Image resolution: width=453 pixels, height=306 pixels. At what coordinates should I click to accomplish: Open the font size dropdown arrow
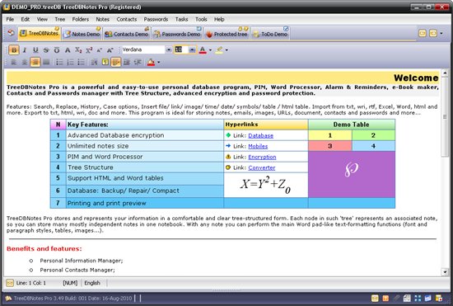coord(192,49)
